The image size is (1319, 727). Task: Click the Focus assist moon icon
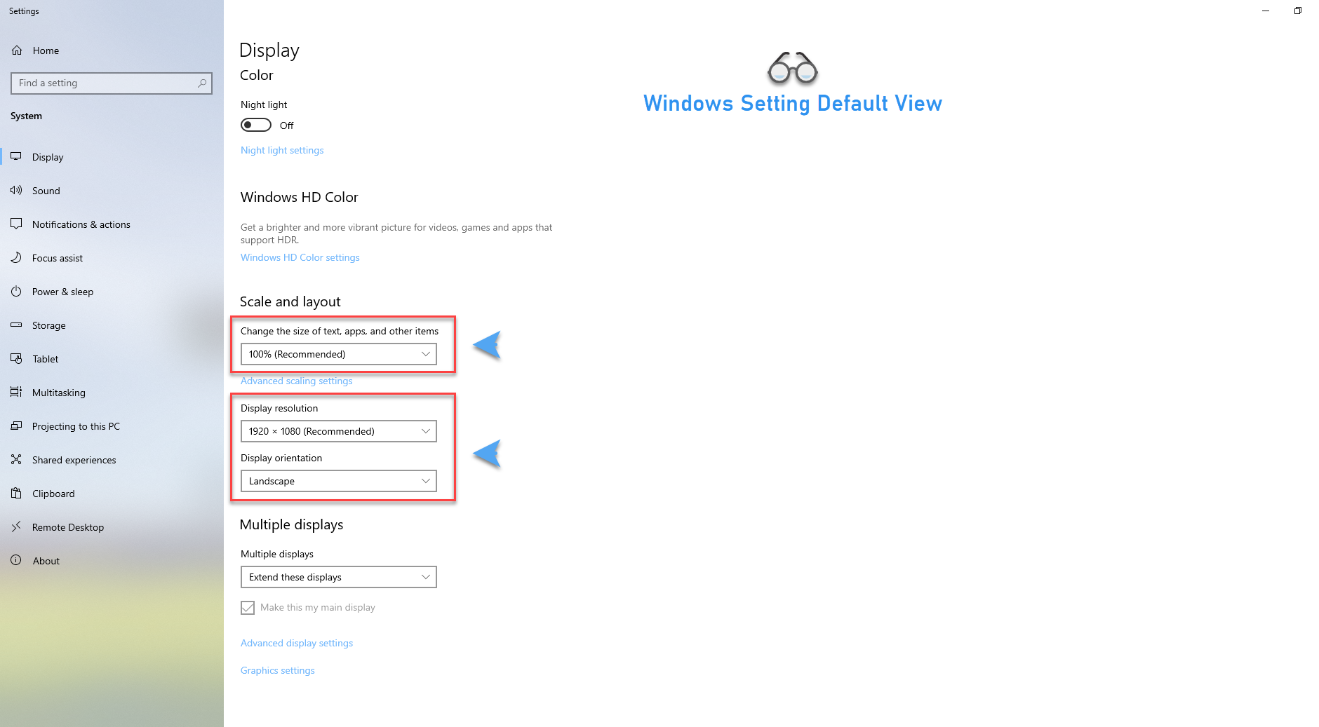[x=16, y=257]
